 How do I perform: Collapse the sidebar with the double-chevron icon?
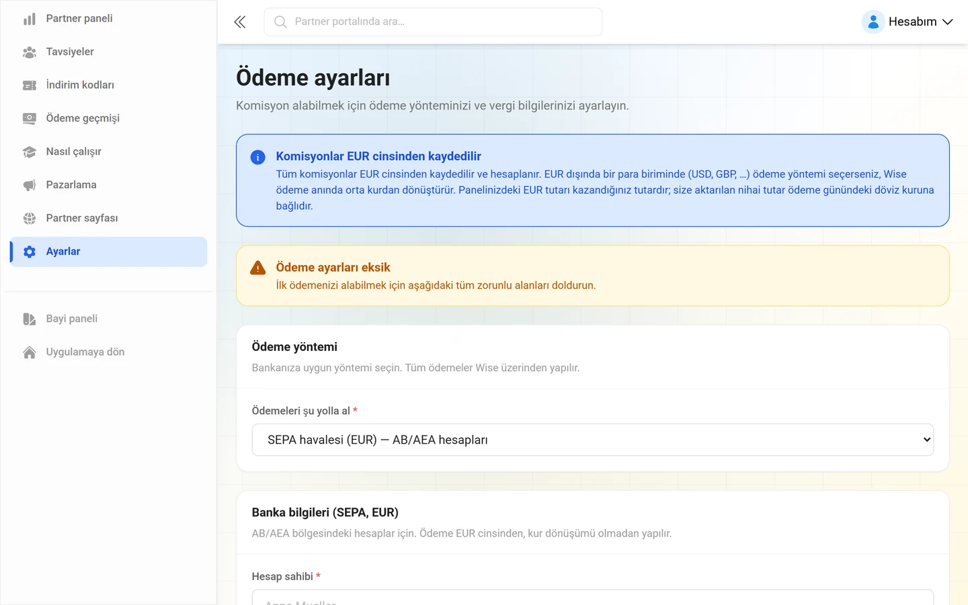(x=240, y=22)
